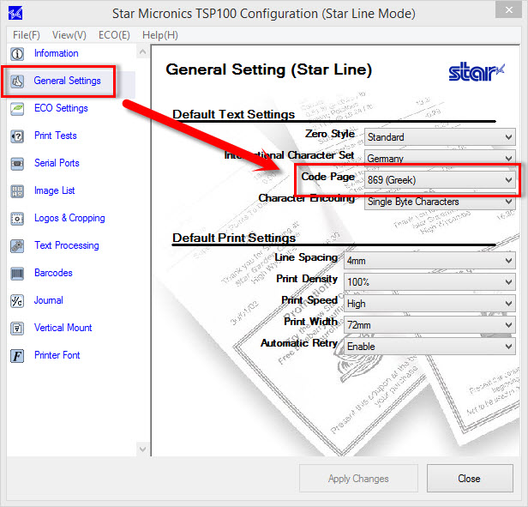Open Vertical Mount link
528x507 pixels.
[x=63, y=328]
